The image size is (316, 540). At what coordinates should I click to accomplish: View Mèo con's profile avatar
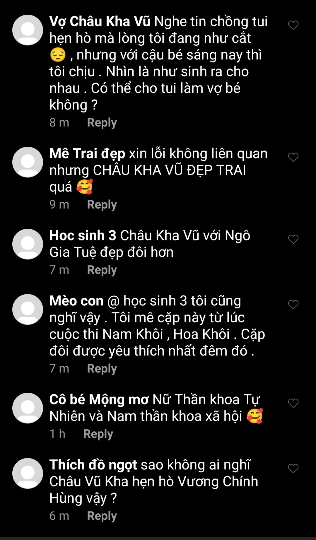28,310
